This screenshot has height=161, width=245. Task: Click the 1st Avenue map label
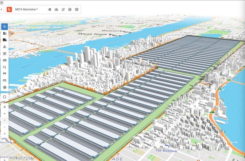pos(166,151)
